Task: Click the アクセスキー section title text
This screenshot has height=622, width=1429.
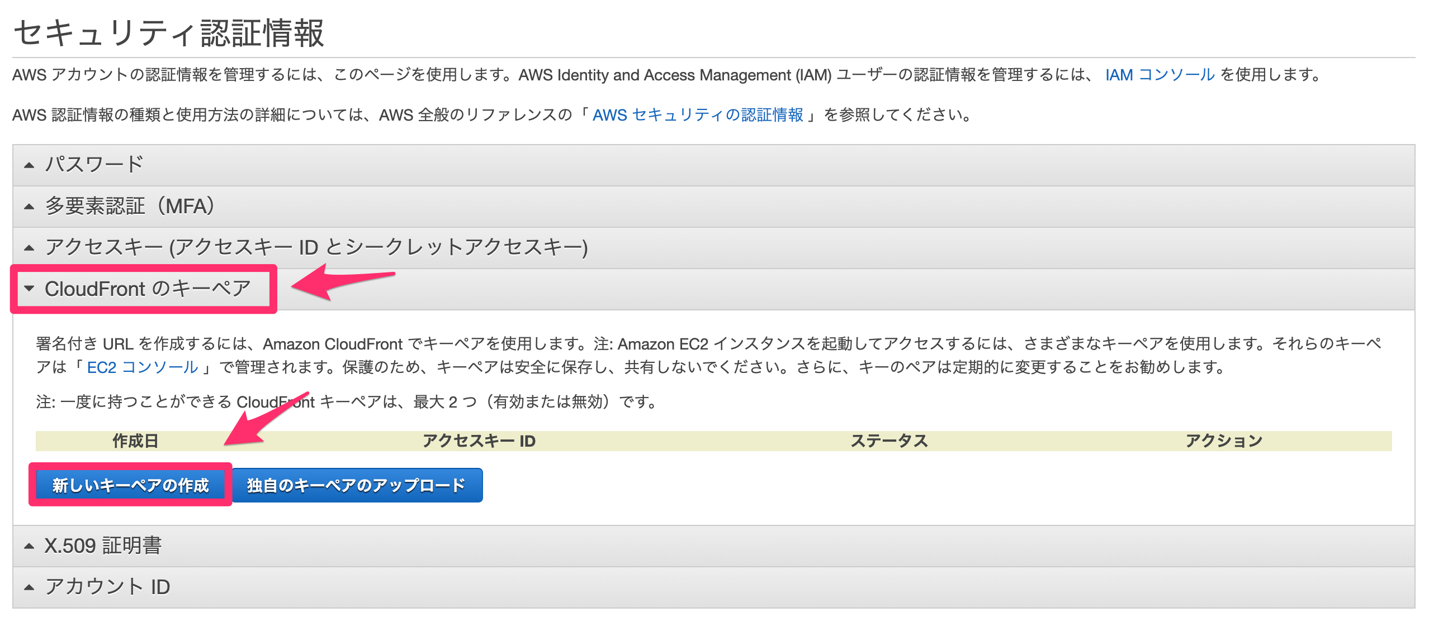Action: coord(316,247)
